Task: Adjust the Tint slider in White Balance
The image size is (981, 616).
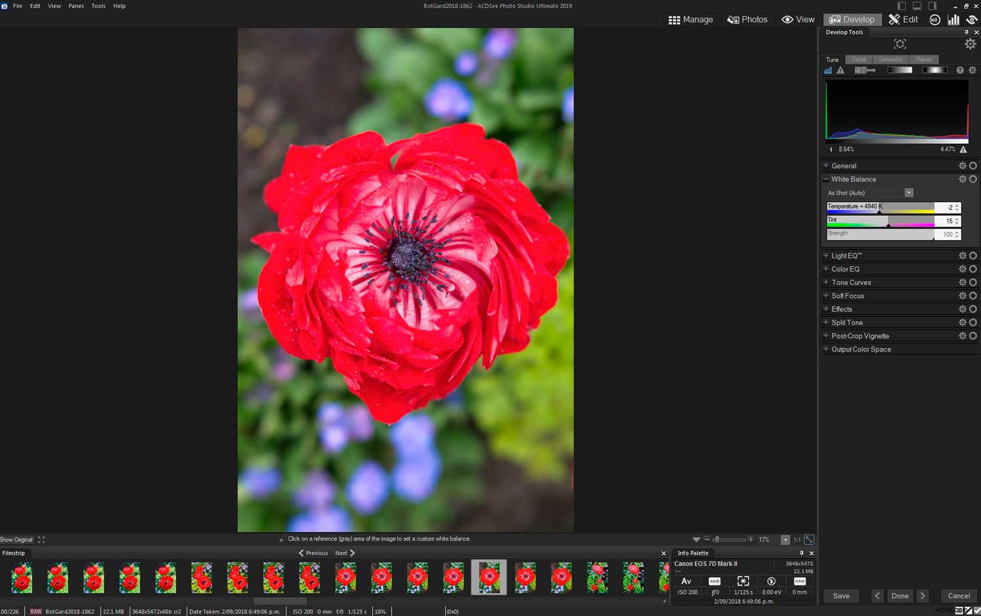Action: point(889,221)
